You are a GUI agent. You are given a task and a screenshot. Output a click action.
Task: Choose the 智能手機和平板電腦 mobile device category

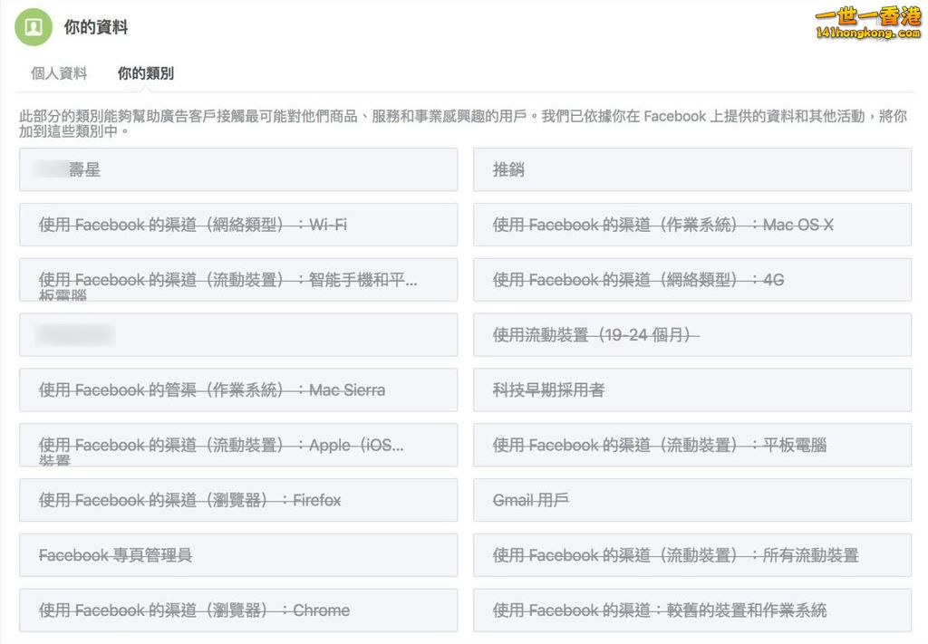click(x=238, y=280)
